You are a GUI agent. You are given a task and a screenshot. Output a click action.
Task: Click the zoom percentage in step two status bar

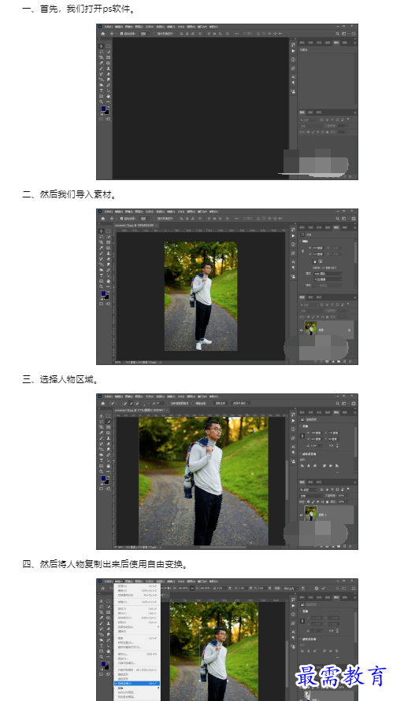tap(117, 362)
